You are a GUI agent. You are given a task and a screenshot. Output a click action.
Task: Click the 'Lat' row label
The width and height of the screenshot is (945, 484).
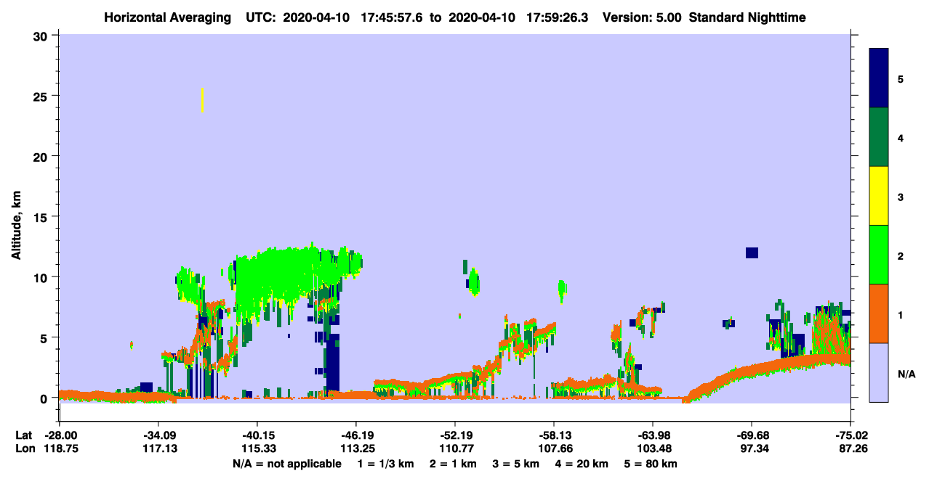(x=23, y=435)
